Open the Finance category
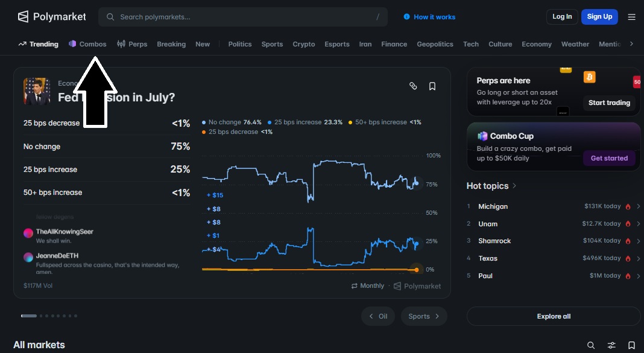Image resolution: width=644 pixels, height=353 pixels. click(394, 44)
